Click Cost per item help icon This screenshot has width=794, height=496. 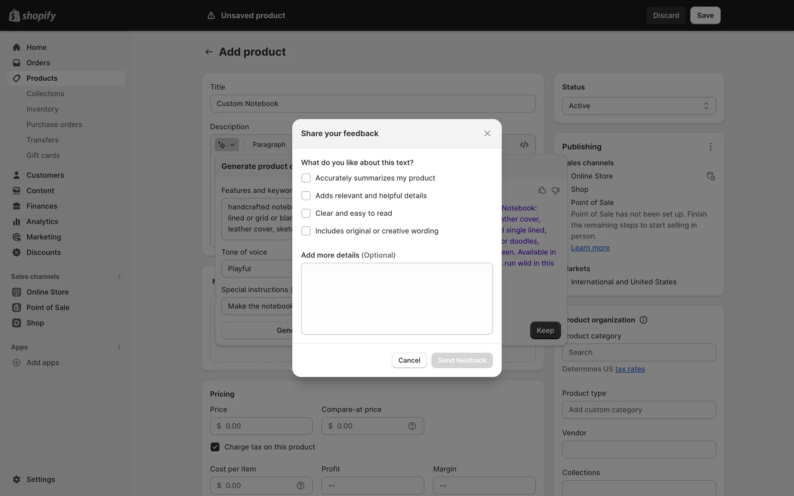point(300,486)
